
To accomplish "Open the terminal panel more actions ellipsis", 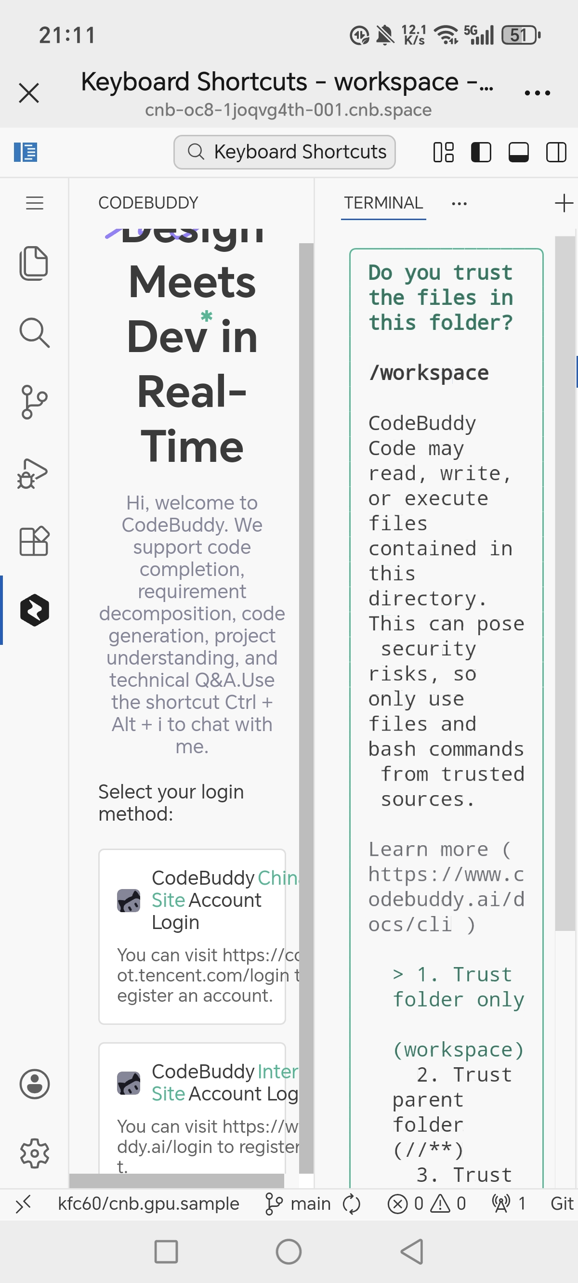I will click(459, 203).
